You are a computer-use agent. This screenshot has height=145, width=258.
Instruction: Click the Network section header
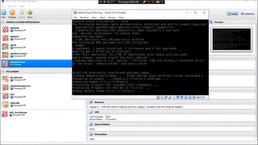click(171, 102)
